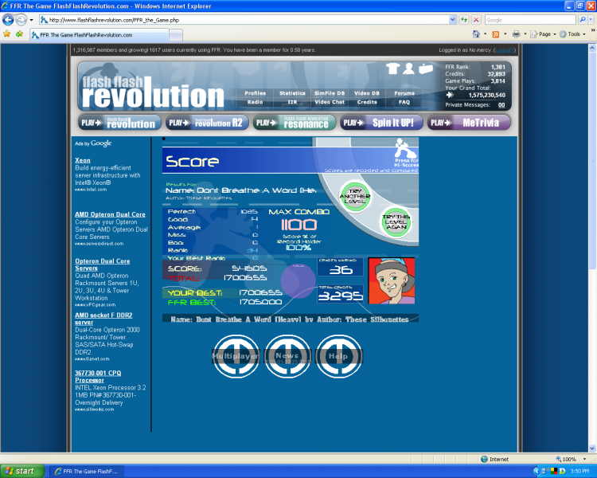Open AMD Opteron Dual Core ad link
The height and width of the screenshot is (478, 597).
pyautogui.click(x=110, y=214)
